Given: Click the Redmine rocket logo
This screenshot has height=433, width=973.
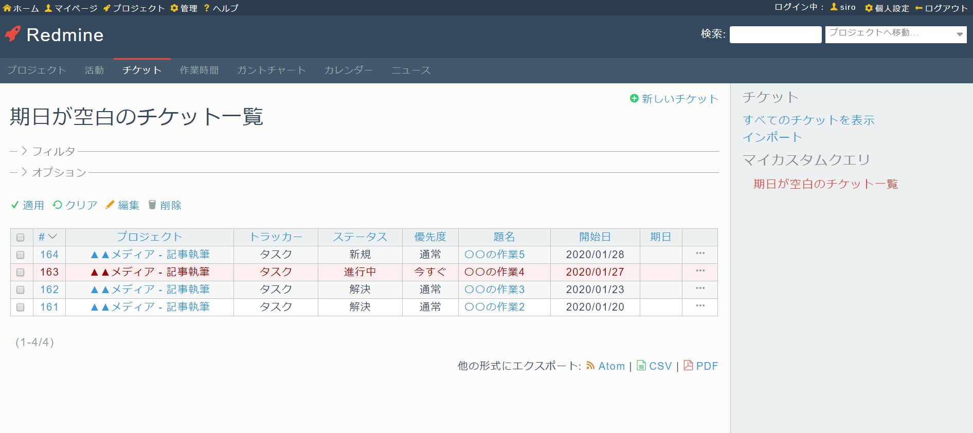Looking at the screenshot, I should [12, 34].
